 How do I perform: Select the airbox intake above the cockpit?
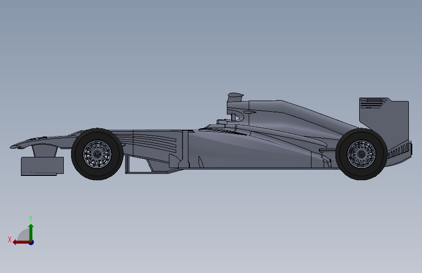click(235, 97)
